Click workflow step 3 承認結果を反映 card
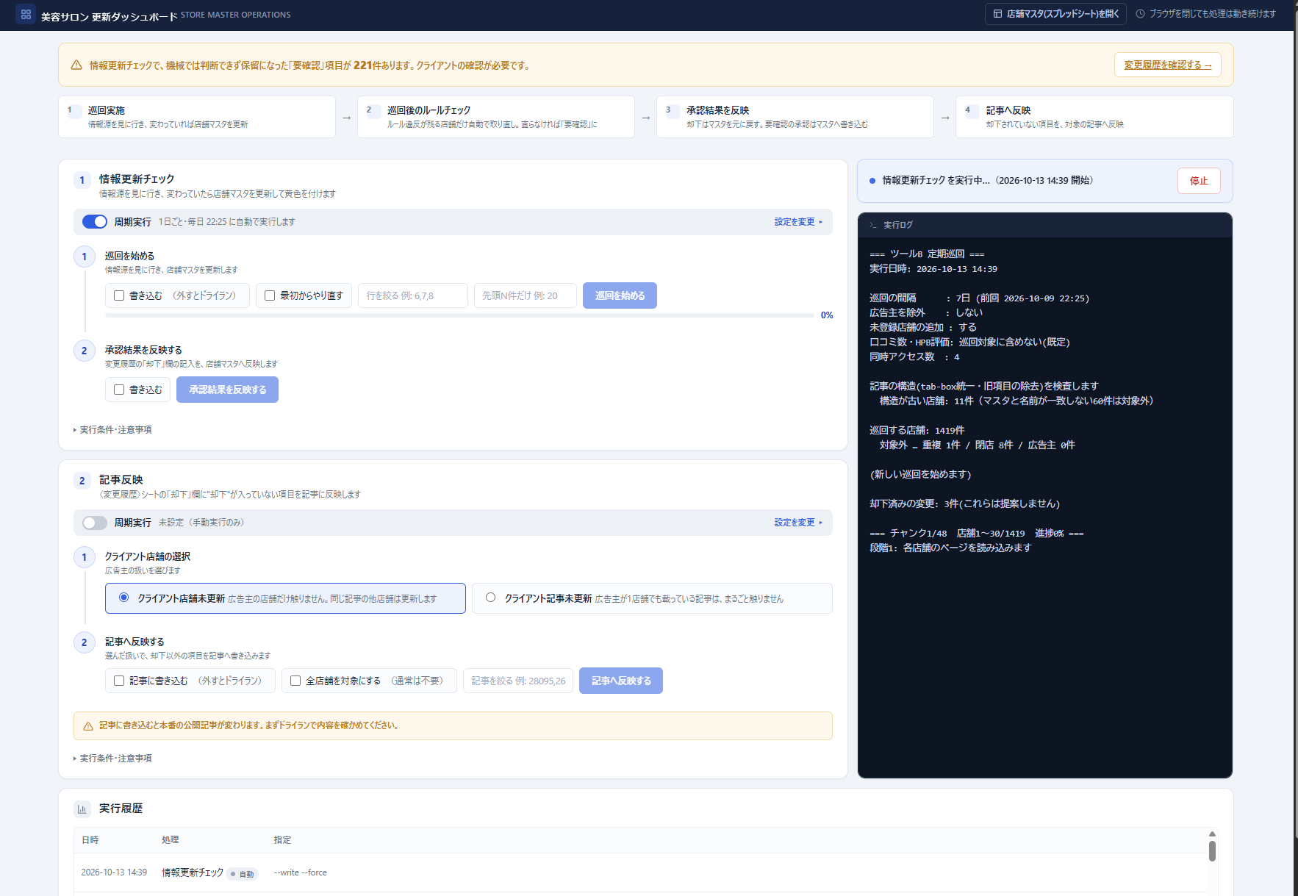This screenshot has height=896, width=1298. point(795,117)
